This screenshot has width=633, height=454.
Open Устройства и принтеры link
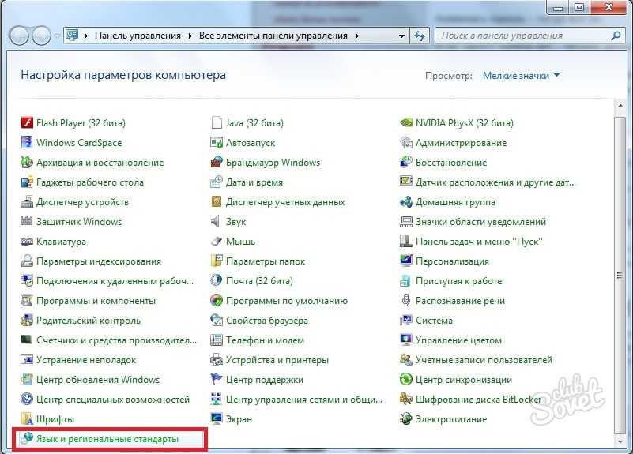277,360
